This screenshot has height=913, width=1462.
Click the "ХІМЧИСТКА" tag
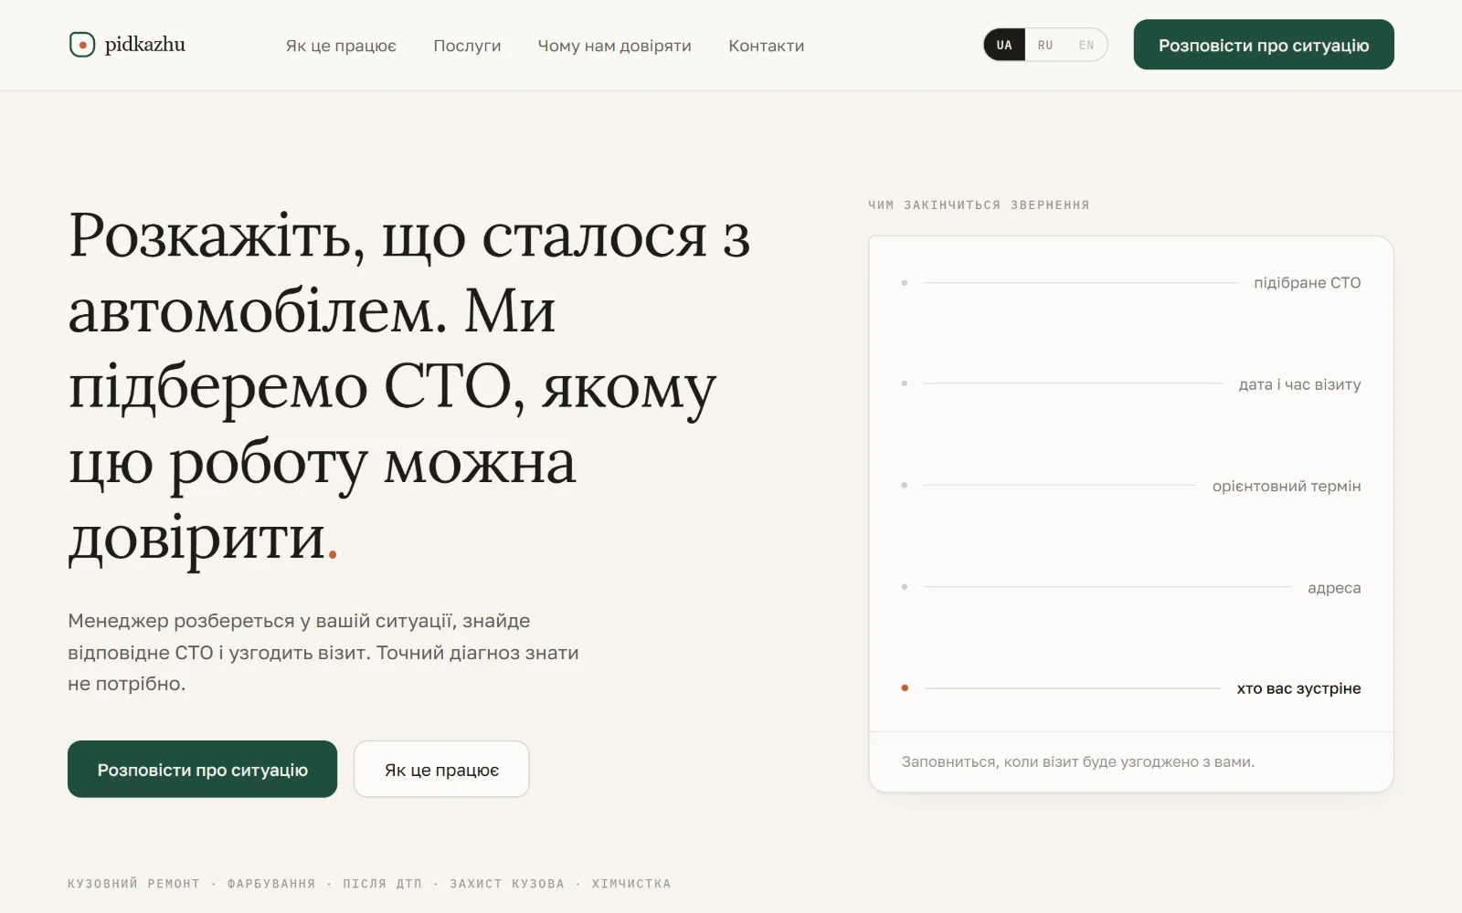[x=631, y=884]
